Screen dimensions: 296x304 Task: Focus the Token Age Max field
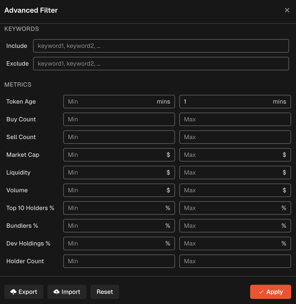click(x=235, y=102)
